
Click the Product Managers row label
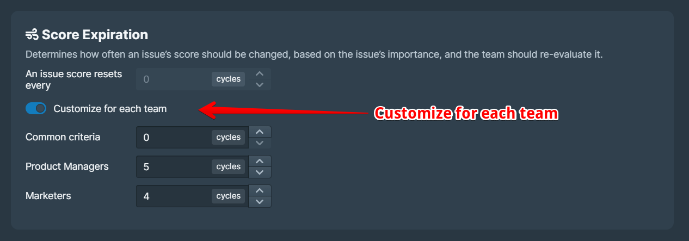pyautogui.click(x=67, y=166)
